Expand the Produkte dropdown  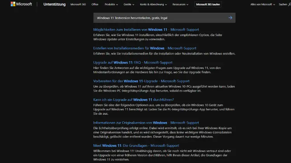(111, 4)
